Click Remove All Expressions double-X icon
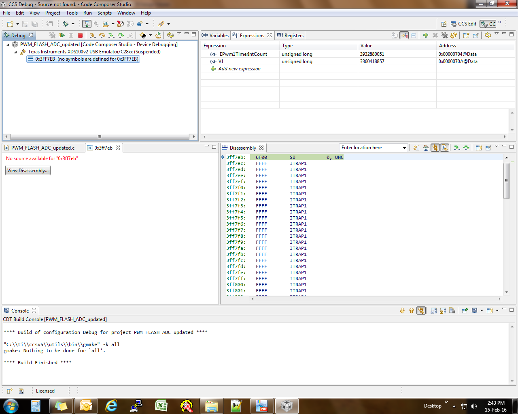518x414 pixels. [444, 35]
